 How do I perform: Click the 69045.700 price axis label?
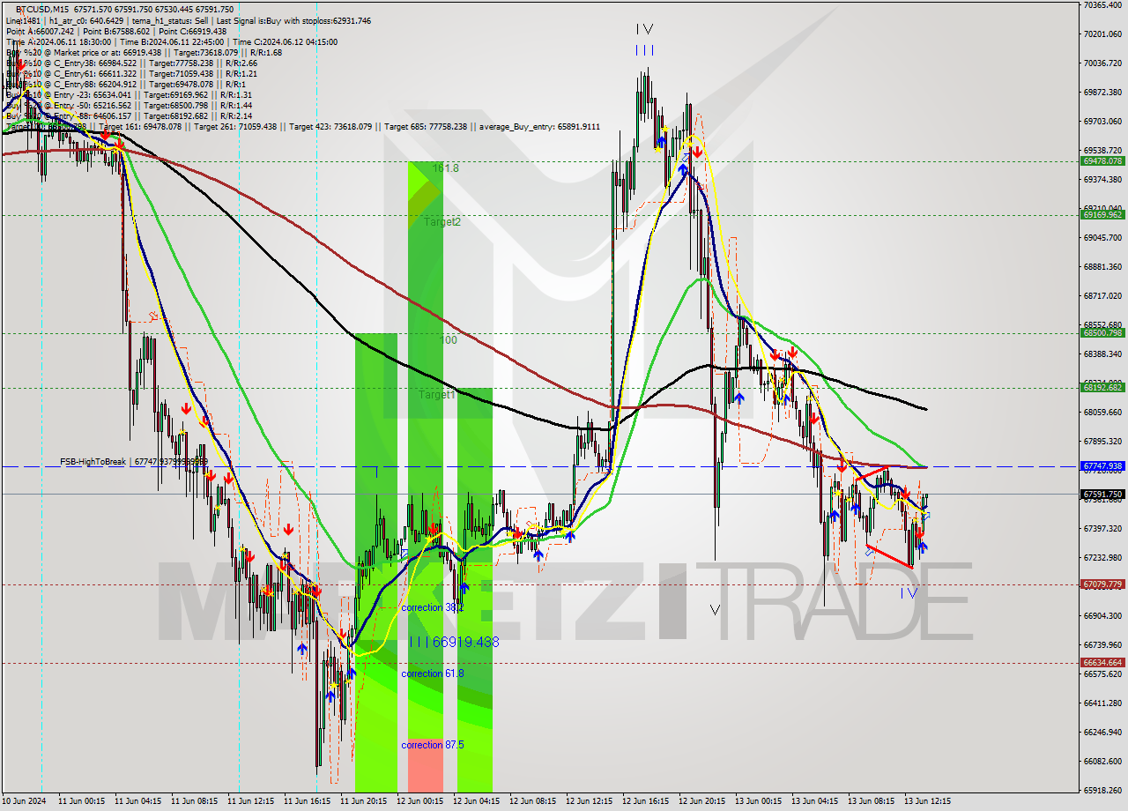click(x=1102, y=238)
